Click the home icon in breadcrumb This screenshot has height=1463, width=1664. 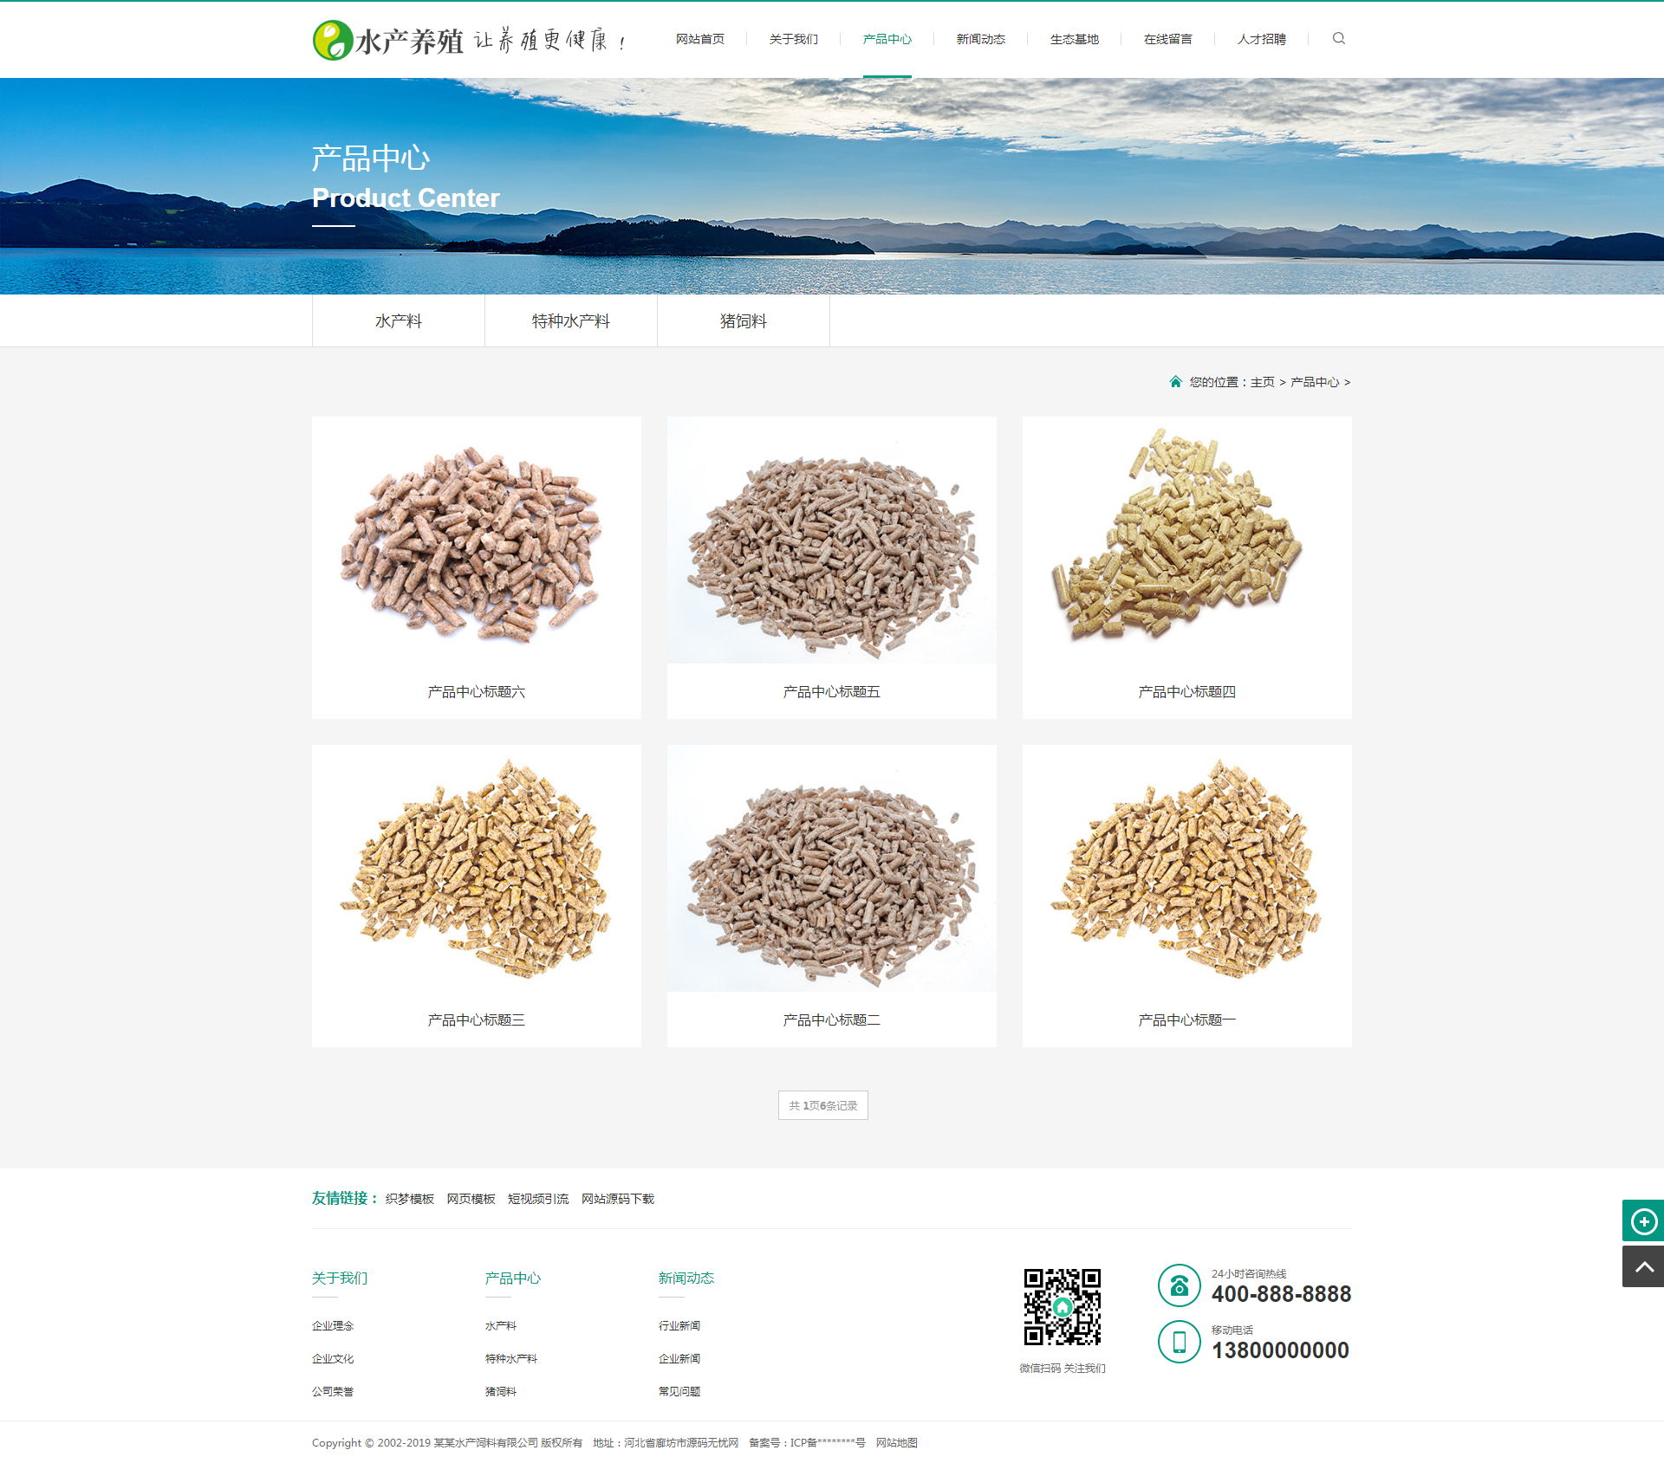(1175, 382)
